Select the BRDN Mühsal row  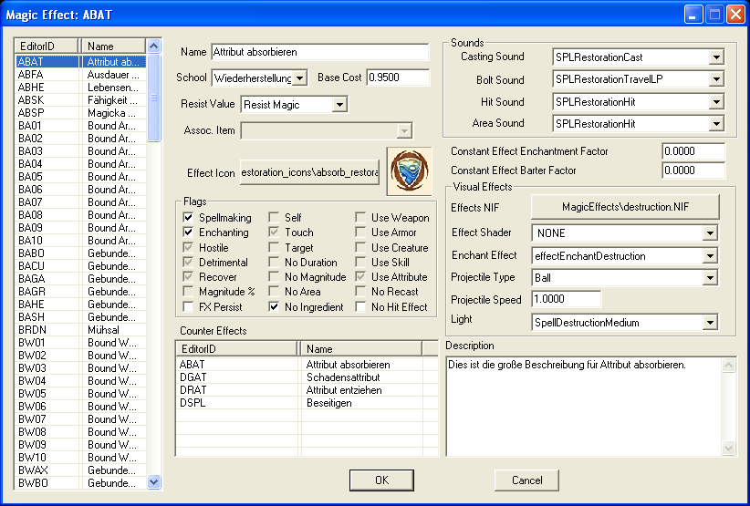(80, 330)
